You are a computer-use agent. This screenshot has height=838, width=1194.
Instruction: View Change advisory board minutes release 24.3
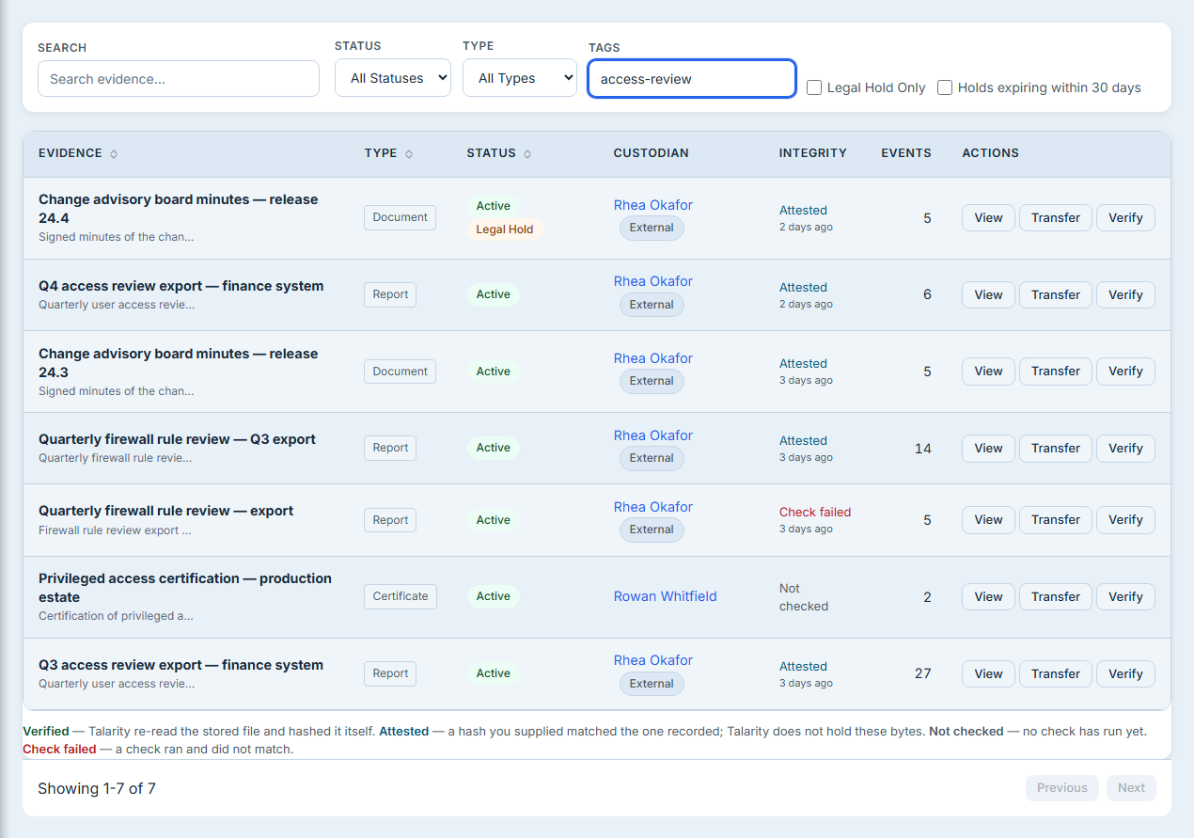[x=988, y=371]
